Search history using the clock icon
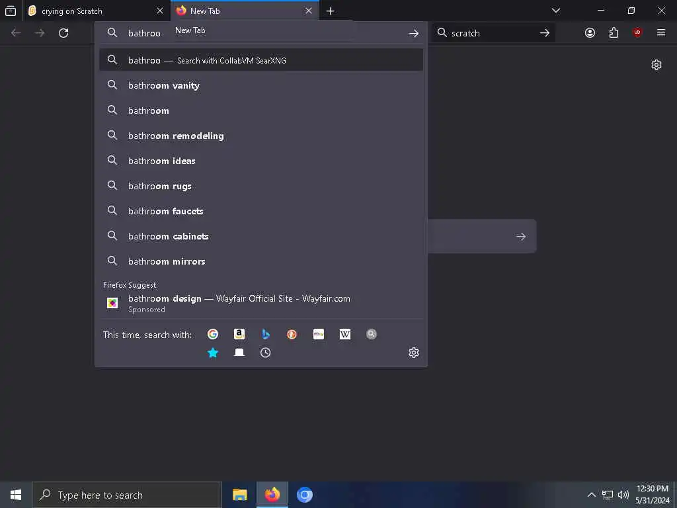The image size is (677, 508). click(266, 353)
